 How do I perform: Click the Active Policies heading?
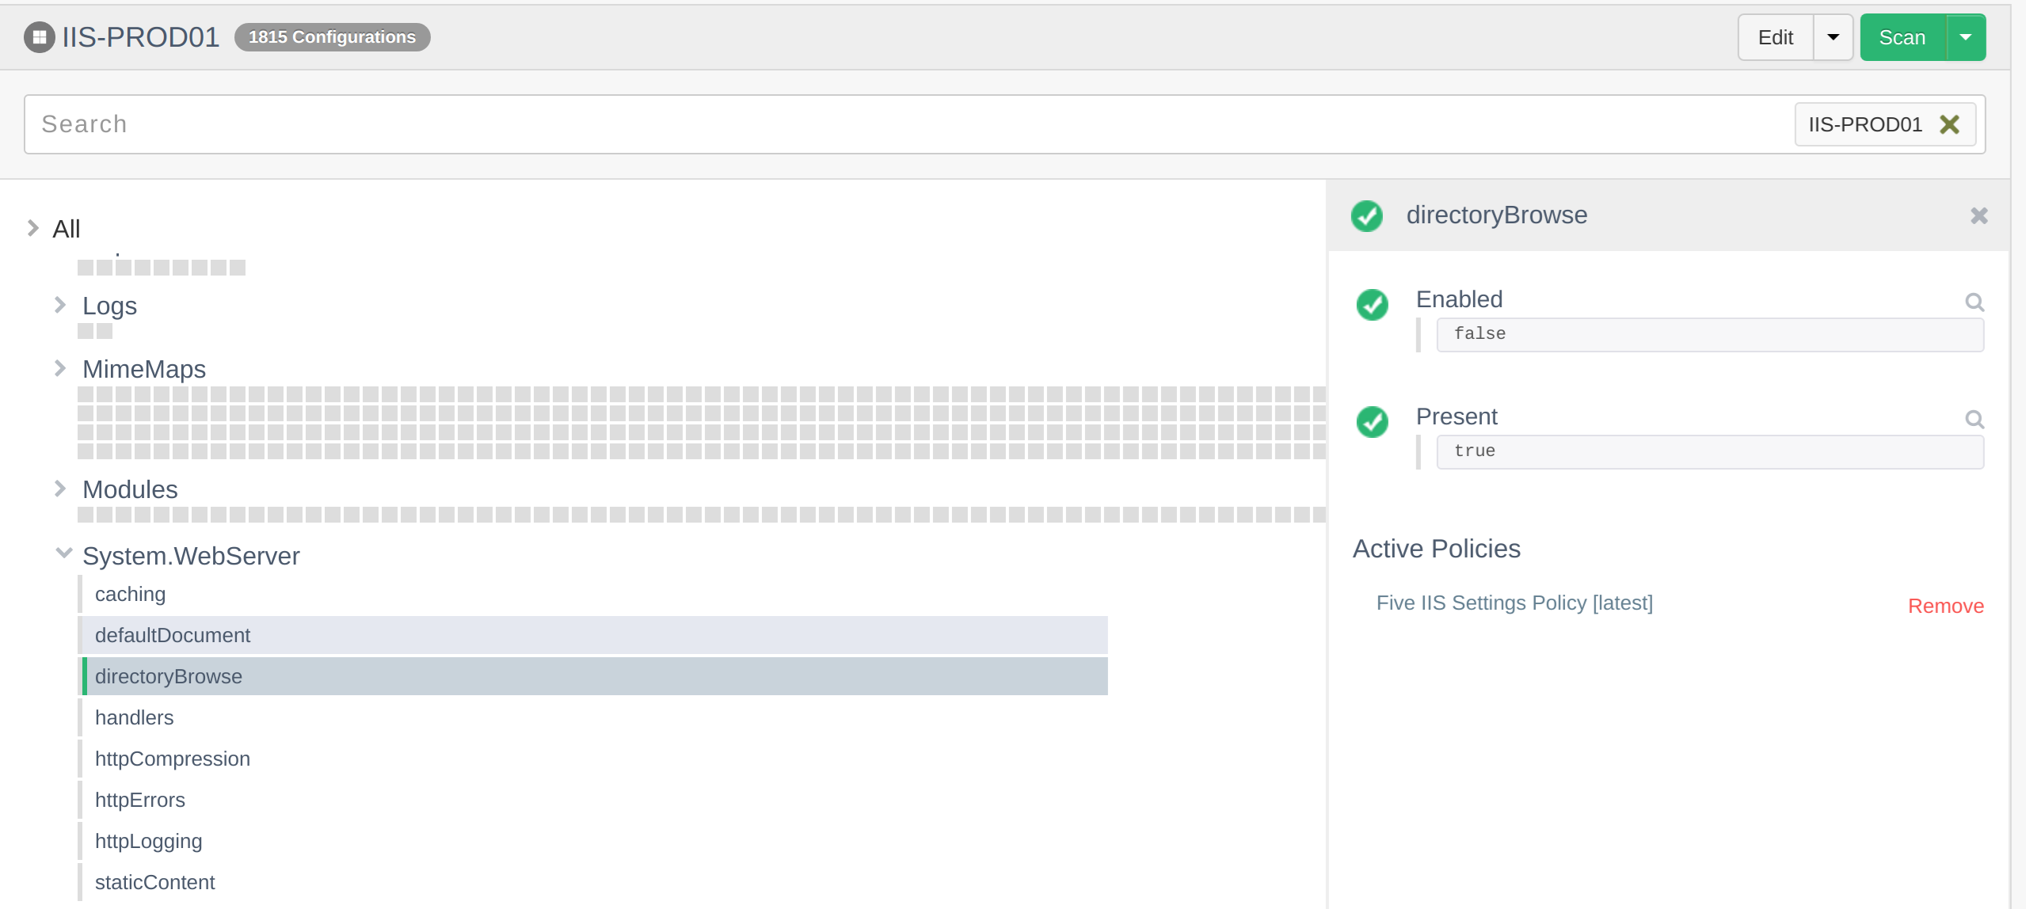click(1436, 549)
